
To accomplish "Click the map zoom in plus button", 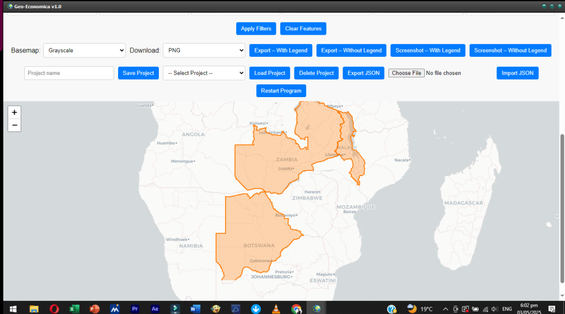I will [14, 112].
